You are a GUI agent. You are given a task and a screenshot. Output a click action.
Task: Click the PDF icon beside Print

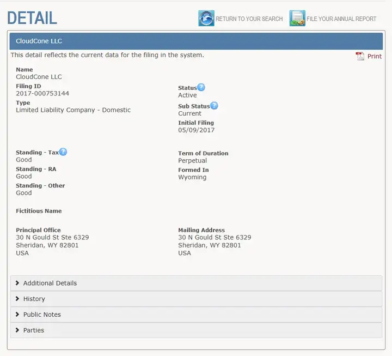[x=360, y=56]
